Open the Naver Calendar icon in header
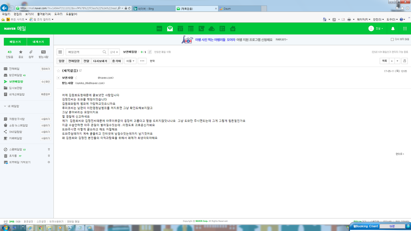This screenshot has height=231, width=411. point(180,28)
